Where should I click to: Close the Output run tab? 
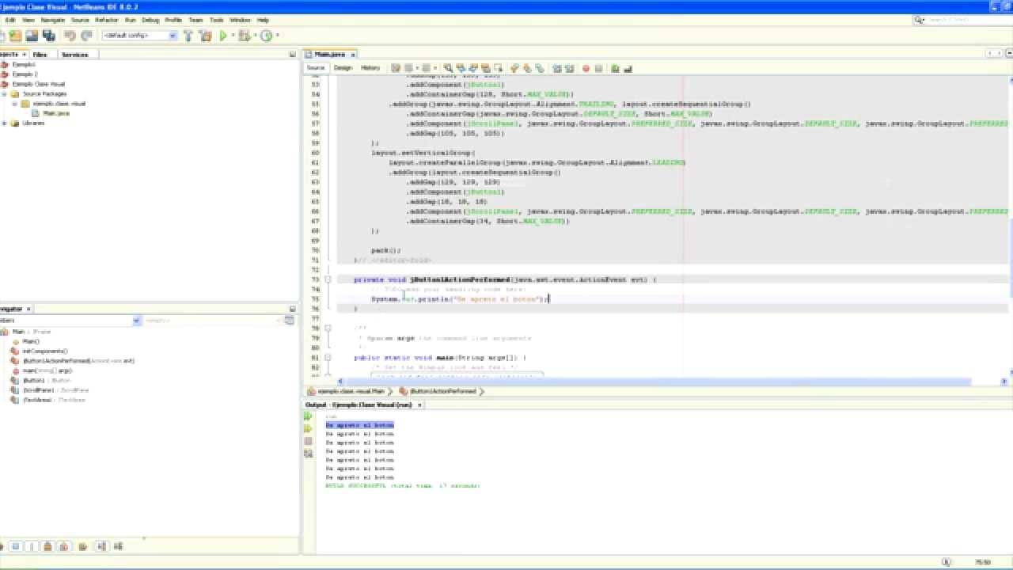pyautogui.click(x=419, y=405)
